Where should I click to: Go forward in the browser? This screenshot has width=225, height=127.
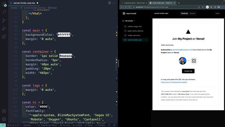click(x=126, y=7)
